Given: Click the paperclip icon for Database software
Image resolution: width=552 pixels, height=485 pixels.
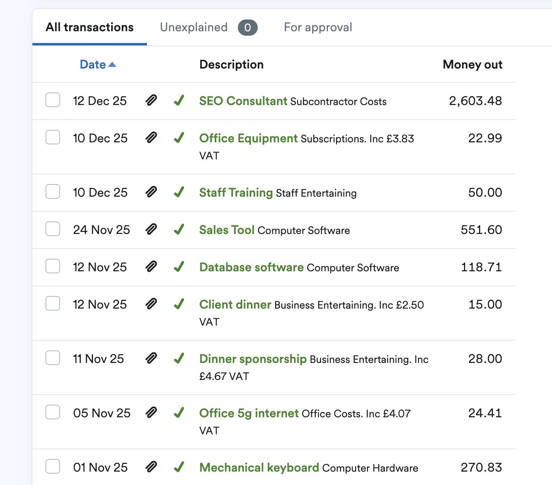Looking at the screenshot, I should pyautogui.click(x=151, y=267).
